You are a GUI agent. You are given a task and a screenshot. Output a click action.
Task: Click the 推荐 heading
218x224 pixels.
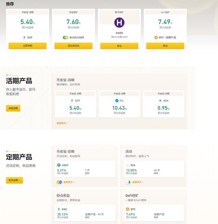point(10,4)
